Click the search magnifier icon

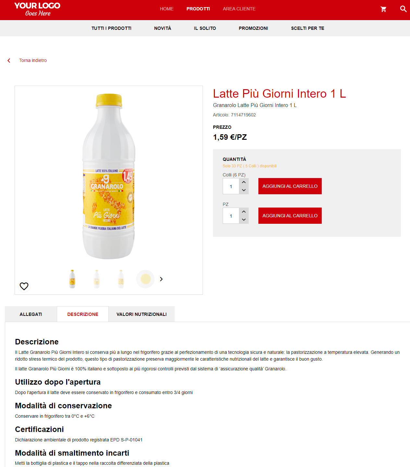403,9
